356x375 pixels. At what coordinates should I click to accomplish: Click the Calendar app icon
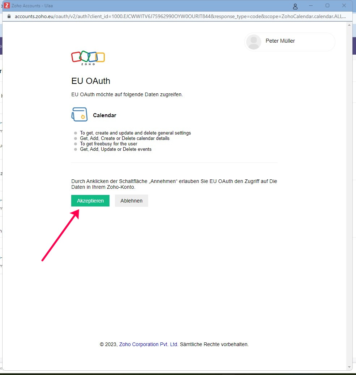click(80, 115)
